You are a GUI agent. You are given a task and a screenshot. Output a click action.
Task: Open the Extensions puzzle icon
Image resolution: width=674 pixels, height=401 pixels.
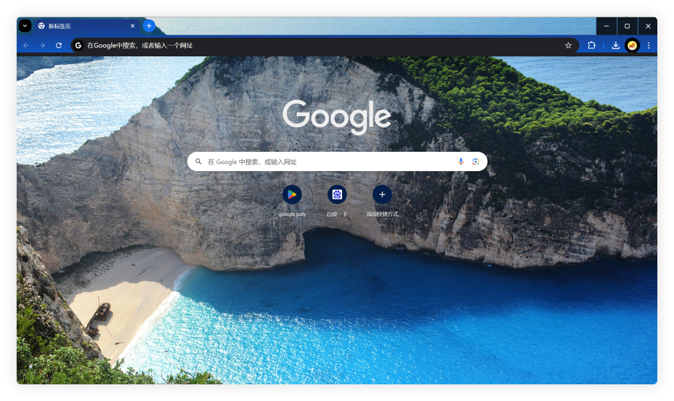591,45
